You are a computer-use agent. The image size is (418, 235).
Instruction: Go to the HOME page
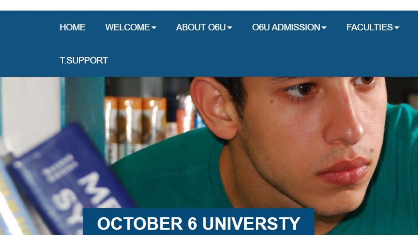(x=72, y=27)
